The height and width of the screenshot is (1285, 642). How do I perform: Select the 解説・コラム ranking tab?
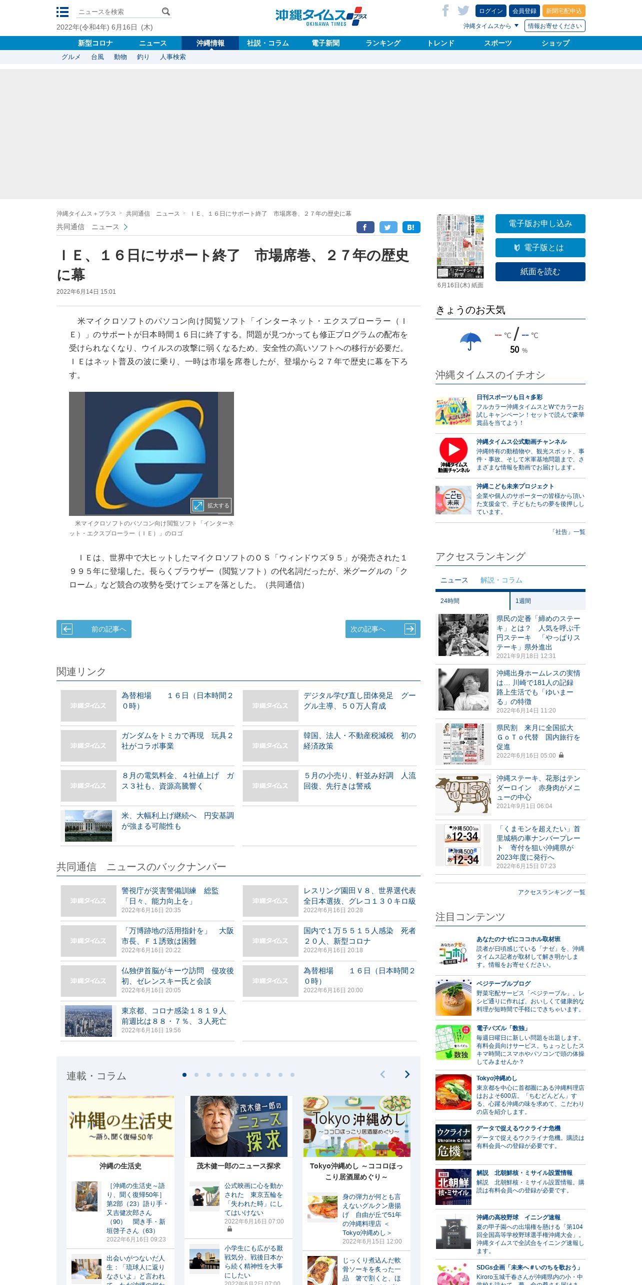pyautogui.click(x=501, y=580)
